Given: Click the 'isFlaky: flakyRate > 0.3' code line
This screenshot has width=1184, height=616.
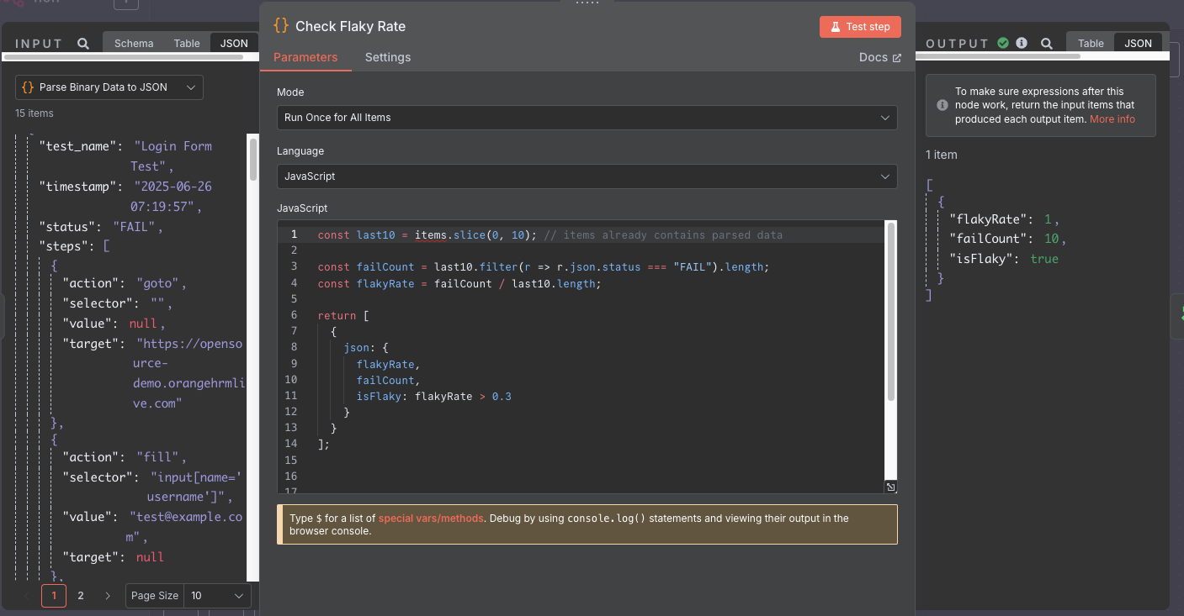Looking at the screenshot, I should point(433,397).
